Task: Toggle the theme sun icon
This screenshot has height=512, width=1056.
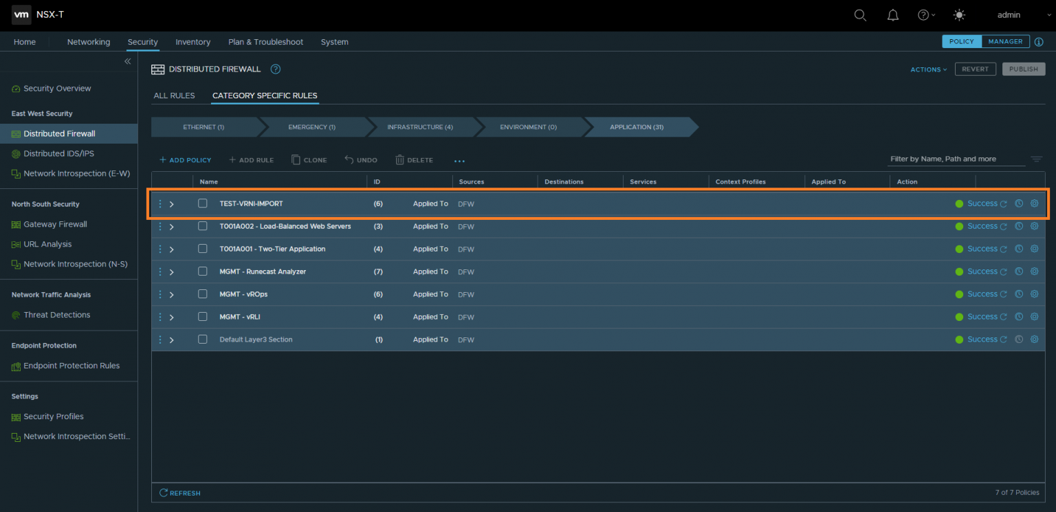Action: click(x=958, y=14)
